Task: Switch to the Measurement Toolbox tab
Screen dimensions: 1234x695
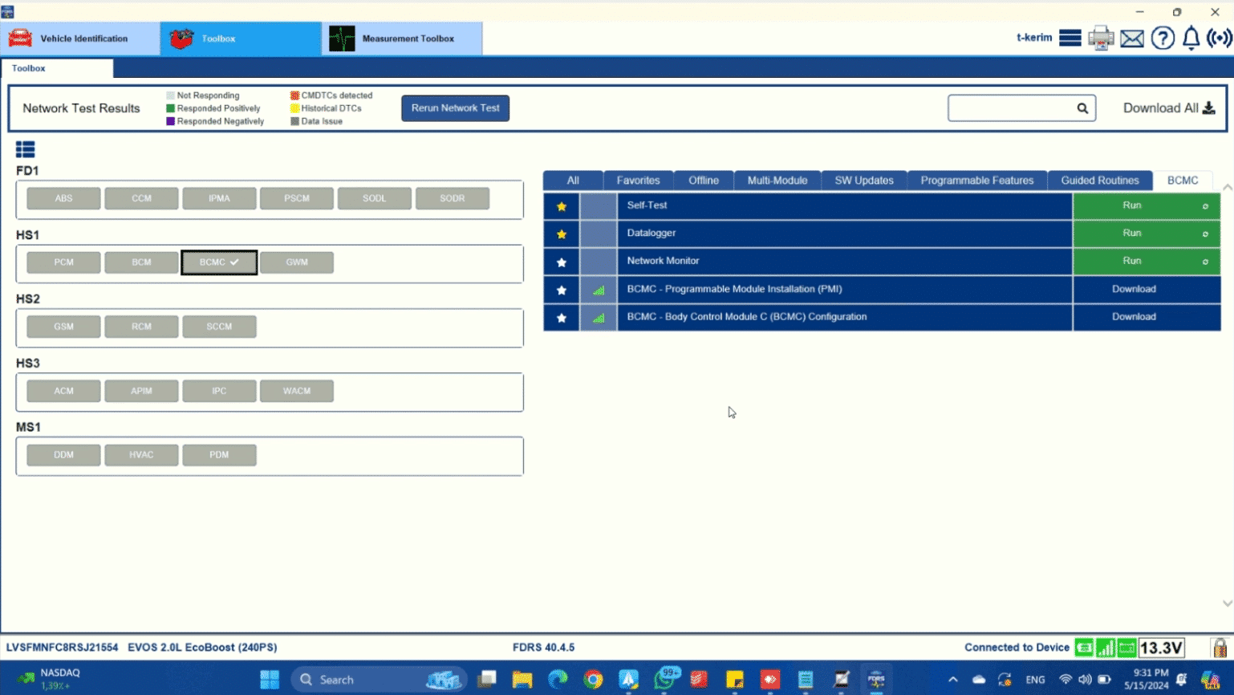Action: click(x=402, y=39)
